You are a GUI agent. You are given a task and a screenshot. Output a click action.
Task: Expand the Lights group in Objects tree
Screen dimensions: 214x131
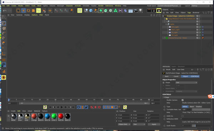(x=166, y=24)
